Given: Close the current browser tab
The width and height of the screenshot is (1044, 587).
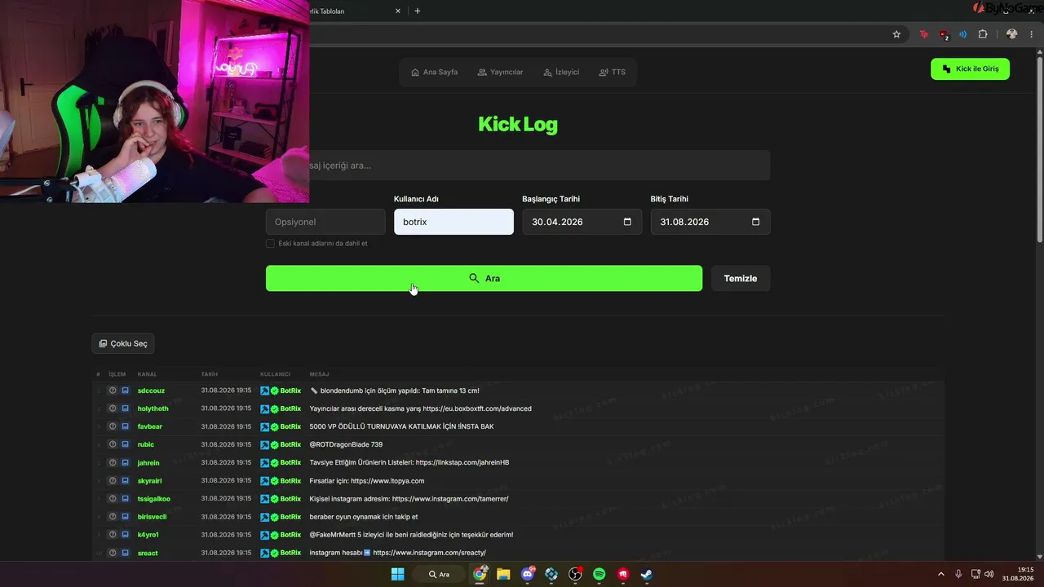Looking at the screenshot, I should click(x=398, y=11).
